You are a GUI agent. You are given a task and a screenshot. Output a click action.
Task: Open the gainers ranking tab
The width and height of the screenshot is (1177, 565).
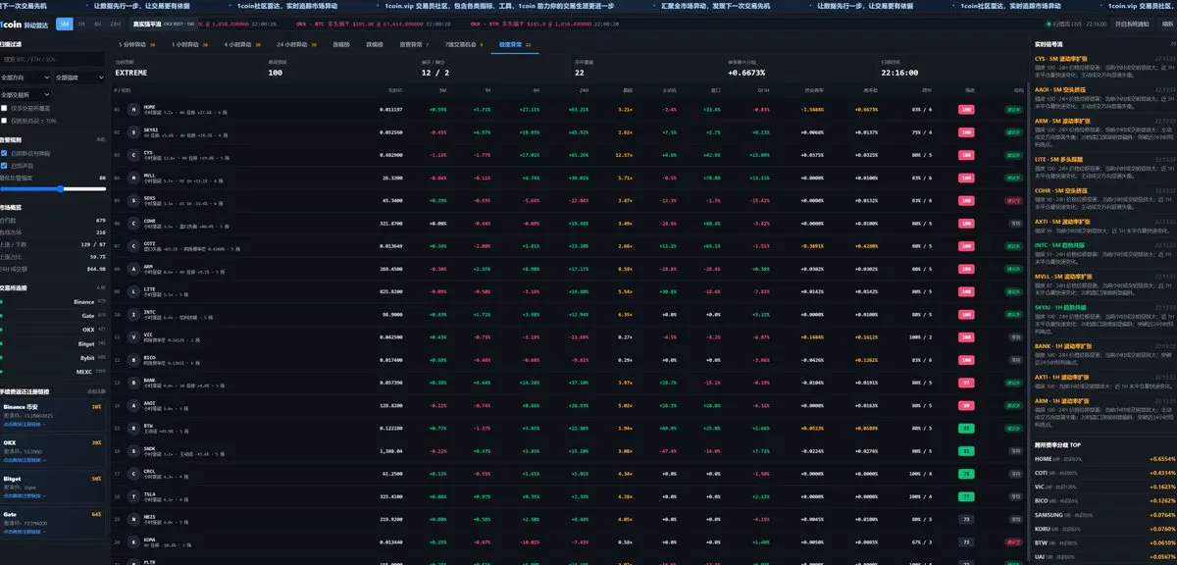pyautogui.click(x=340, y=45)
